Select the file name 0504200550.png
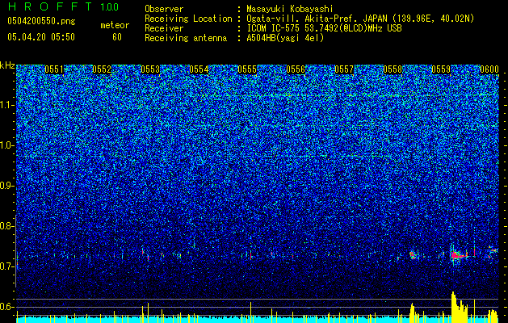The width and height of the screenshot is (508, 323). coord(41,21)
